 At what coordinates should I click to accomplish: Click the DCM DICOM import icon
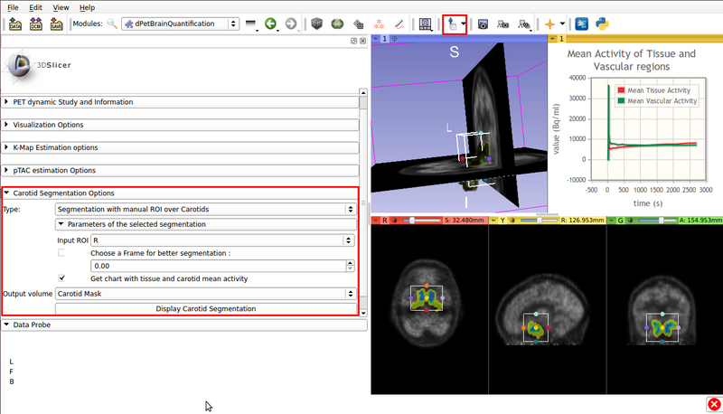tap(36, 24)
